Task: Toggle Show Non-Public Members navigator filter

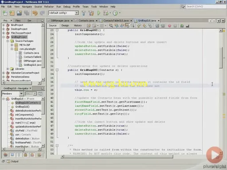Action: tap(25, 155)
